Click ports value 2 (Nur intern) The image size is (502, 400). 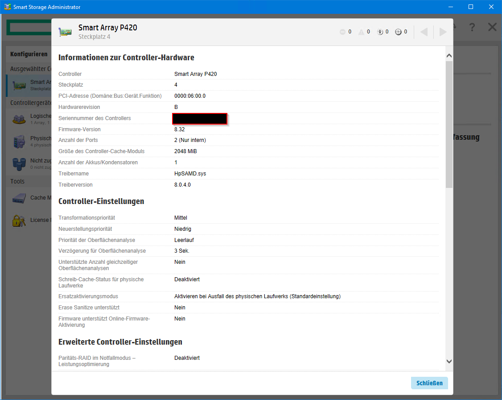pos(190,140)
